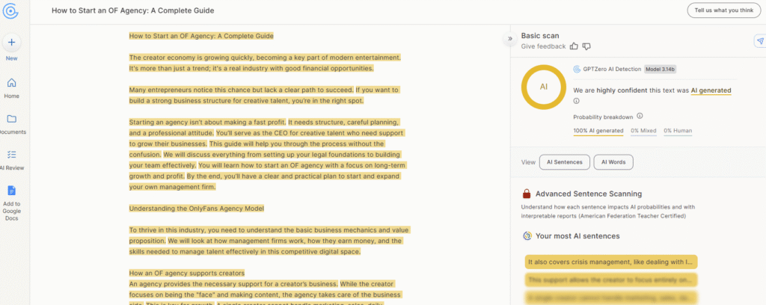Click the share paper-plane icon
766x305 pixels.
point(760,41)
